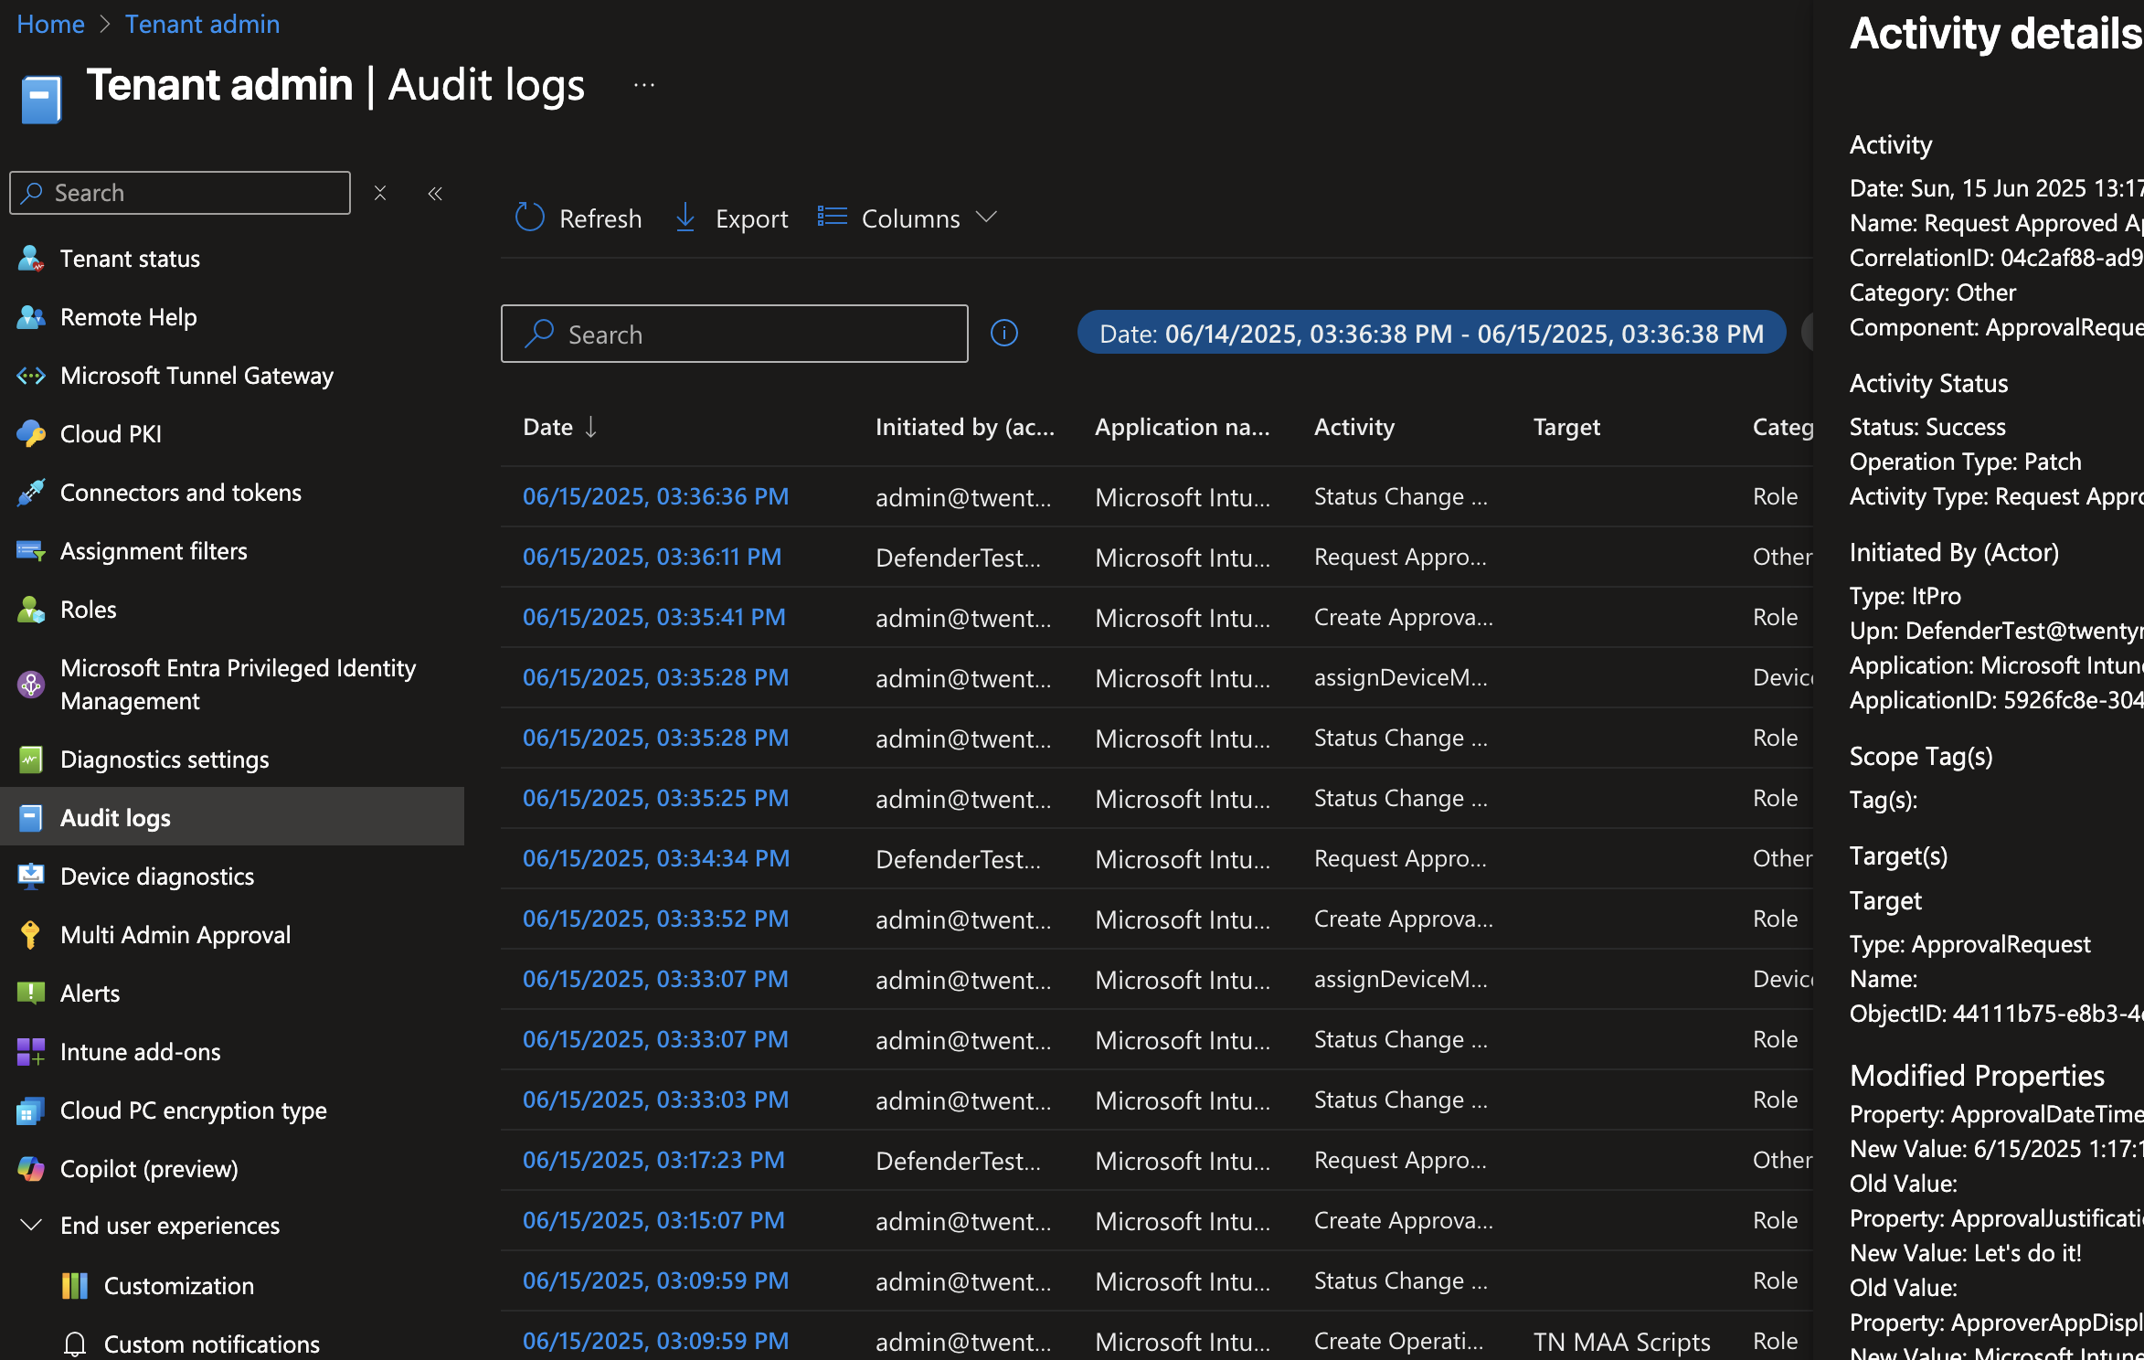Click the Assignment filters icon
This screenshot has width=2144, height=1360.
coord(31,551)
